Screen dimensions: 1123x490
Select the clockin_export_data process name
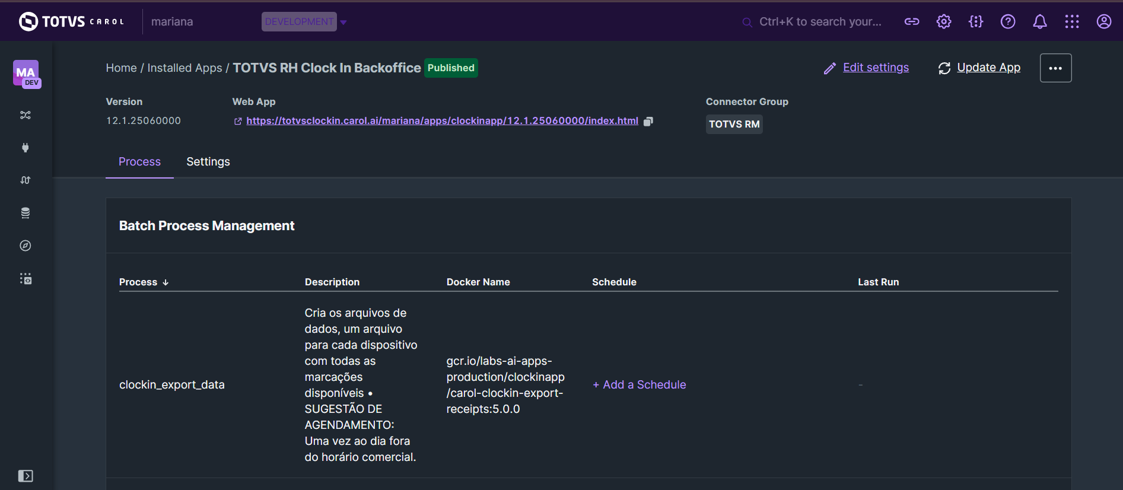[x=172, y=384]
